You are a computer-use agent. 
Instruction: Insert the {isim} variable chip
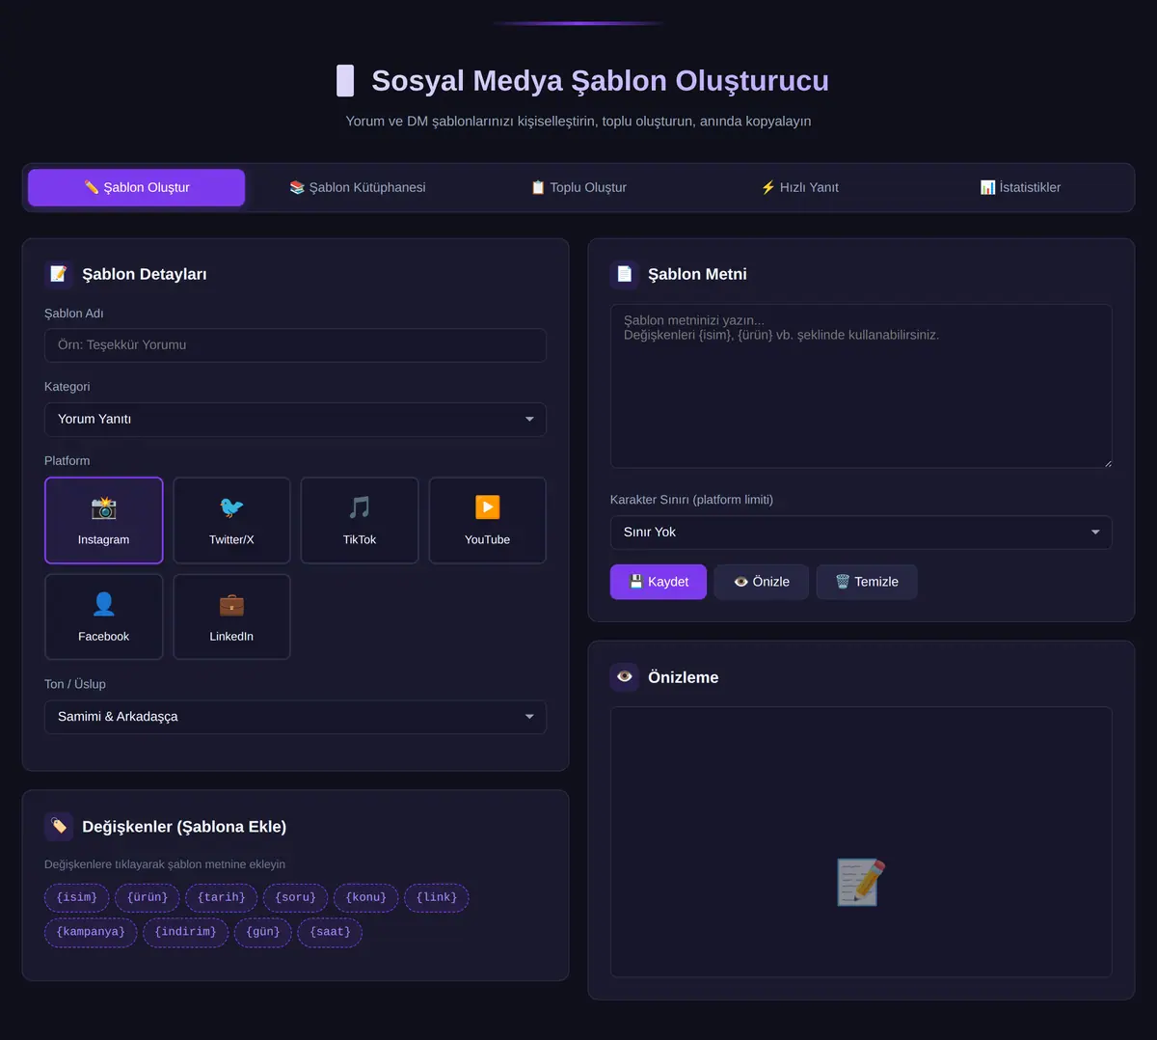[77, 897]
